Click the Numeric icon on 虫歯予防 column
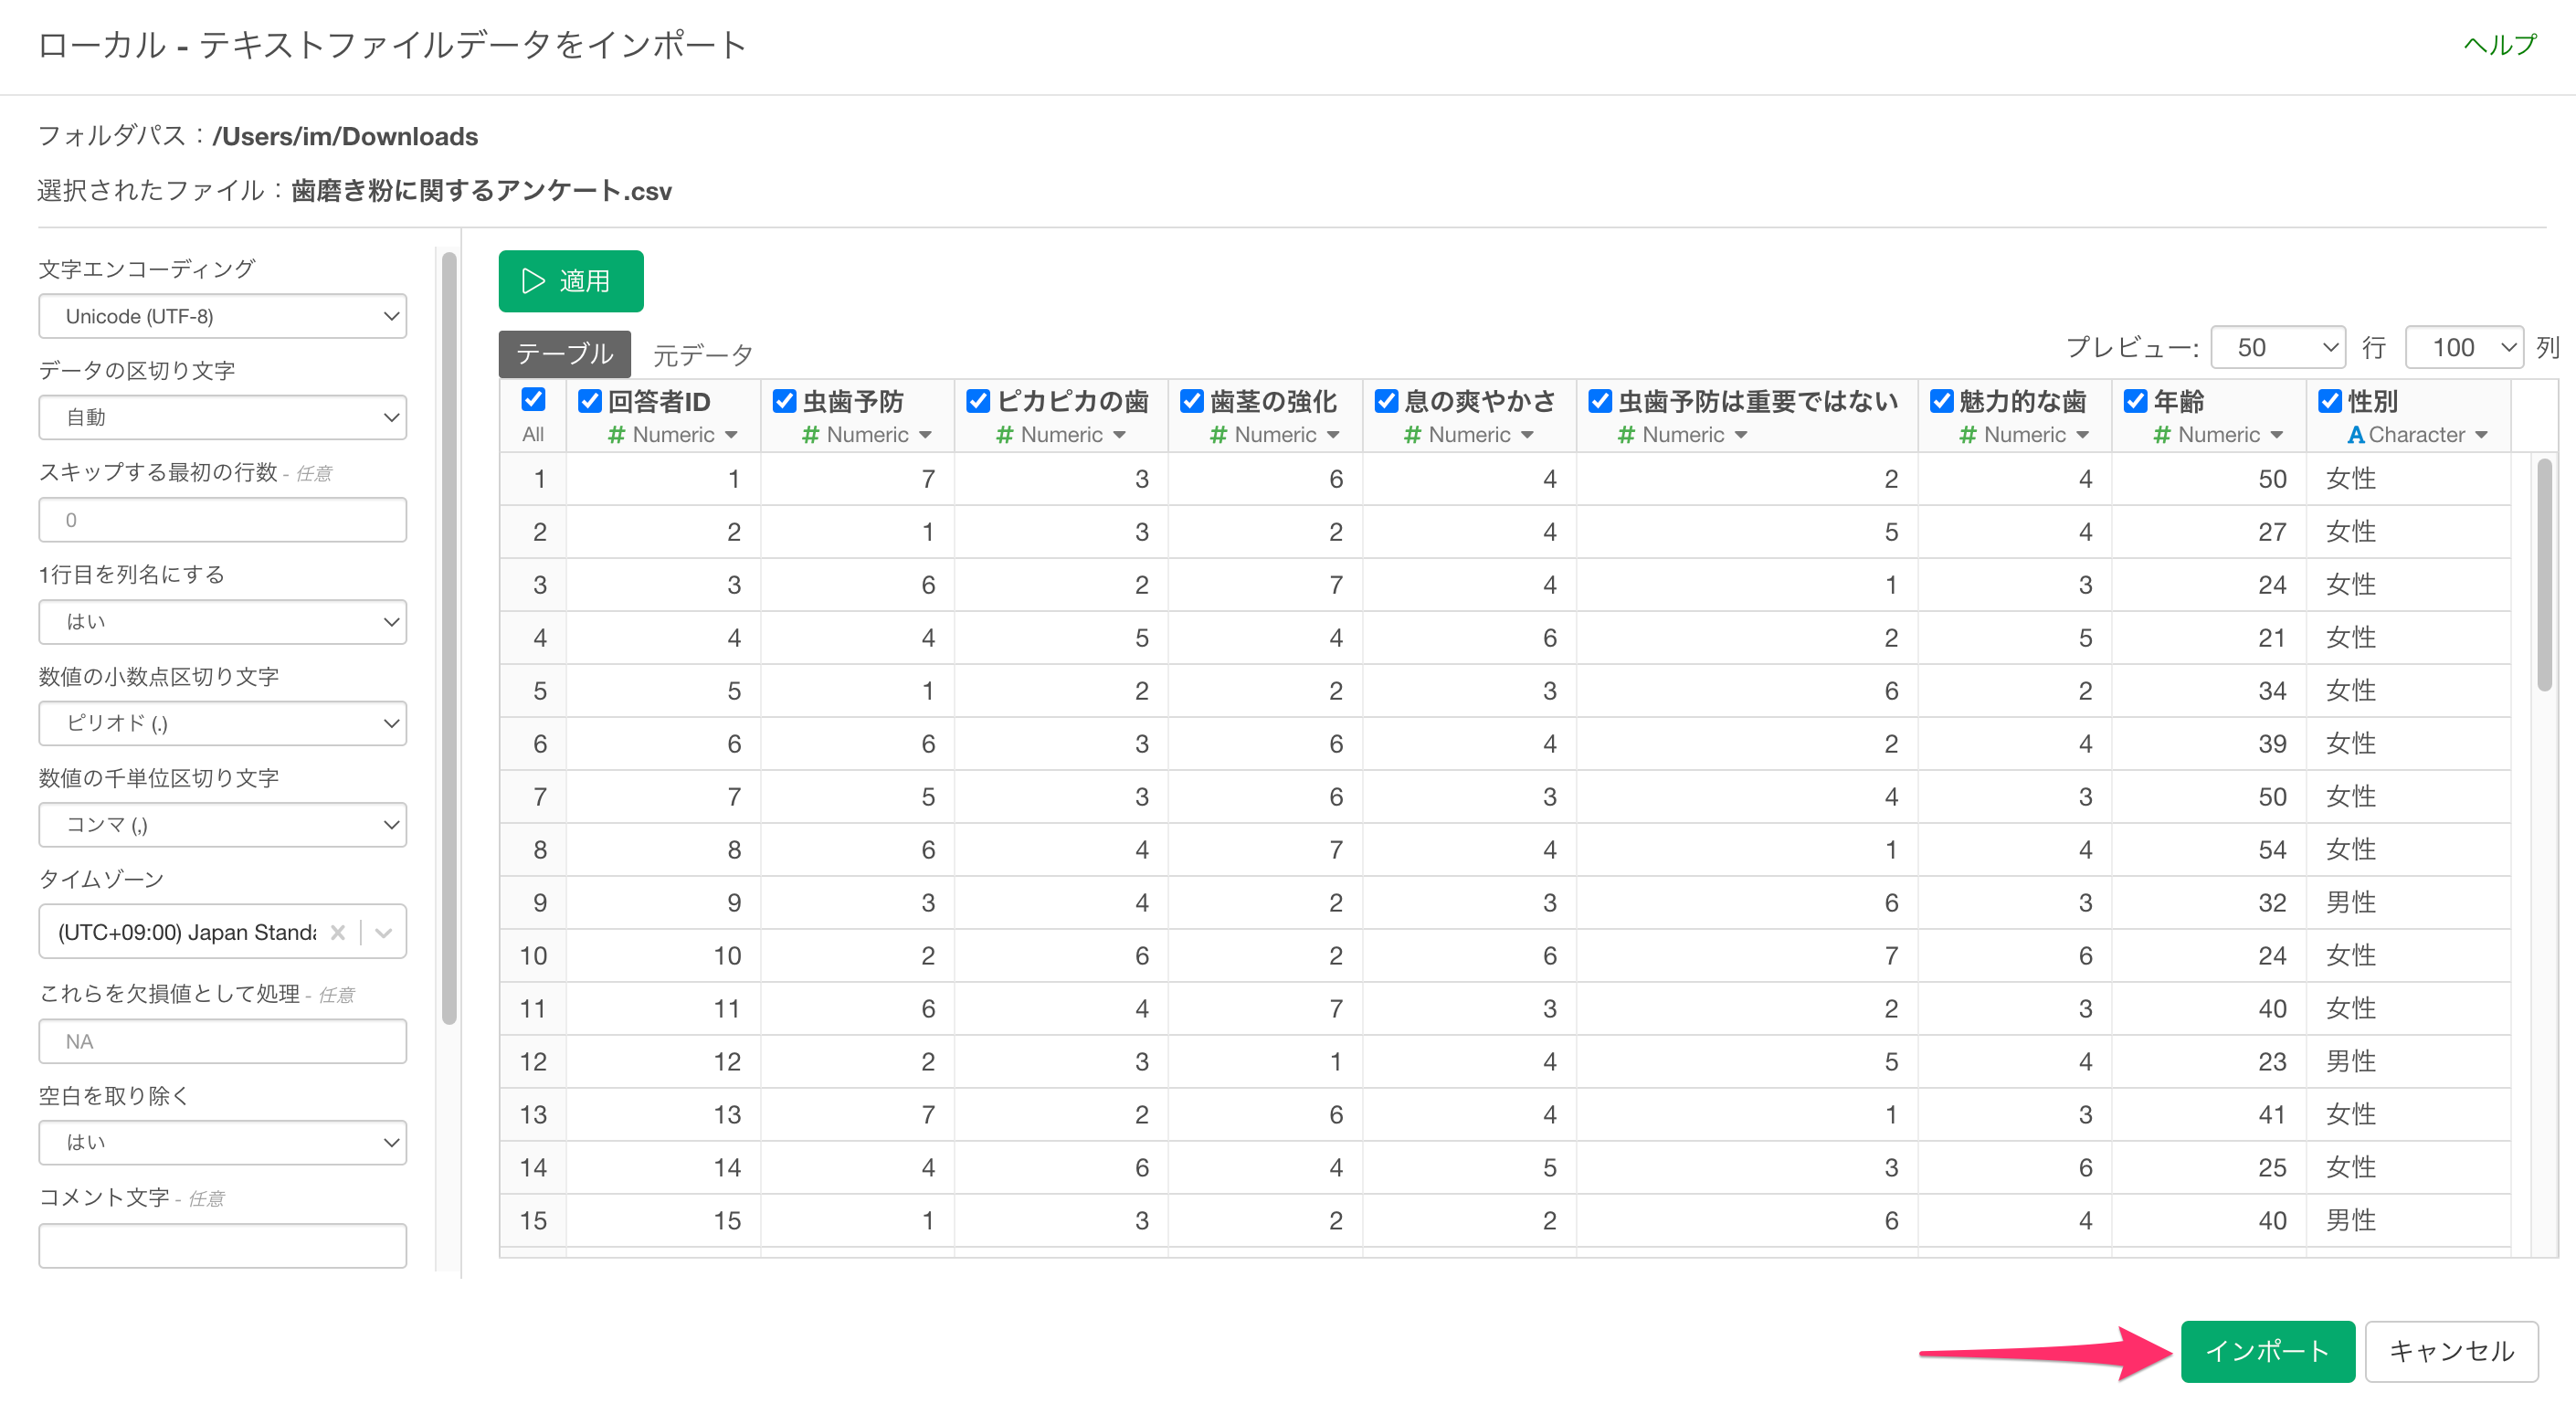The width and height of the screenshot is (2576, 1403). point(809,434)
